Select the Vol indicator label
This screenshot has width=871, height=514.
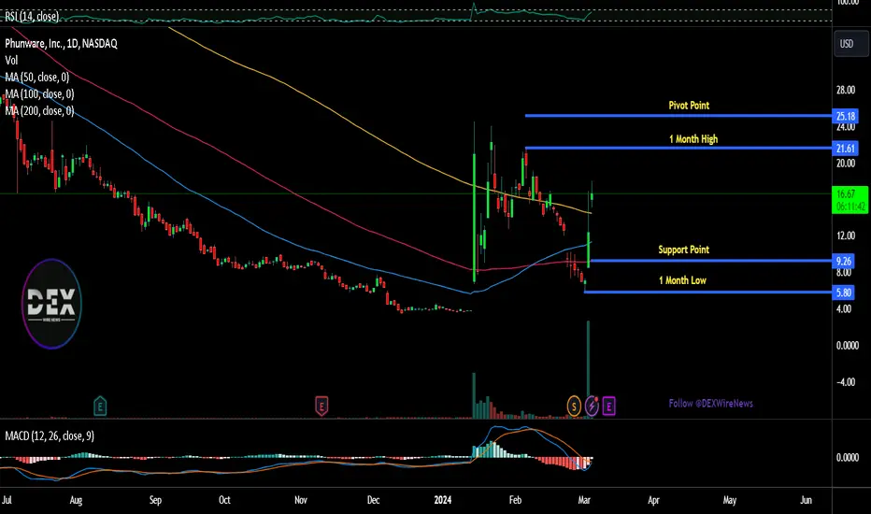(x=11, y=60)
